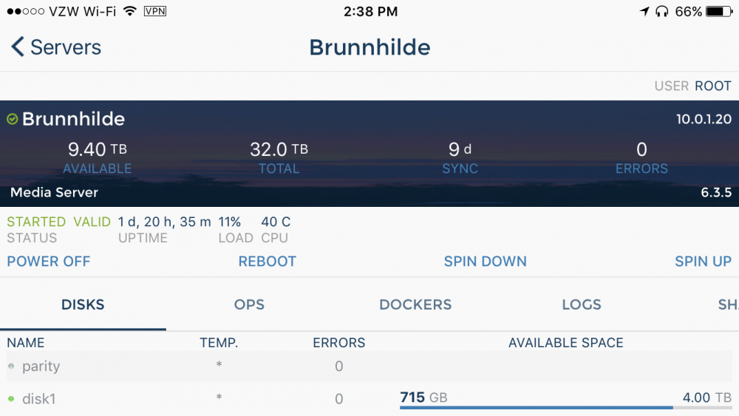Tap the Wi-Fi icon in the status bar
Image resolution: width=739 pixels, height=416 pixels.
tap(129, 11)
